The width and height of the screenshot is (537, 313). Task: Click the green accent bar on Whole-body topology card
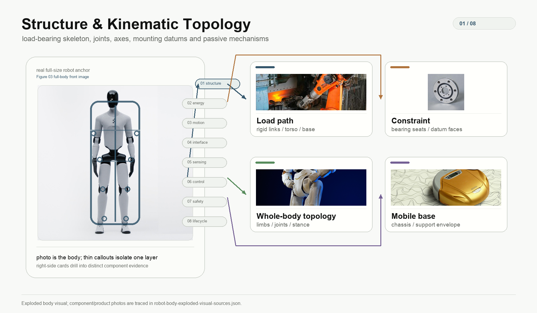(x=265, y=163)
